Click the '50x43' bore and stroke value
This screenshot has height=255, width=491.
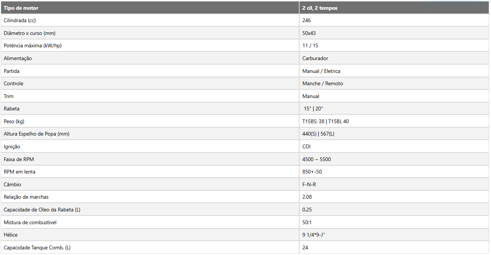309,33
